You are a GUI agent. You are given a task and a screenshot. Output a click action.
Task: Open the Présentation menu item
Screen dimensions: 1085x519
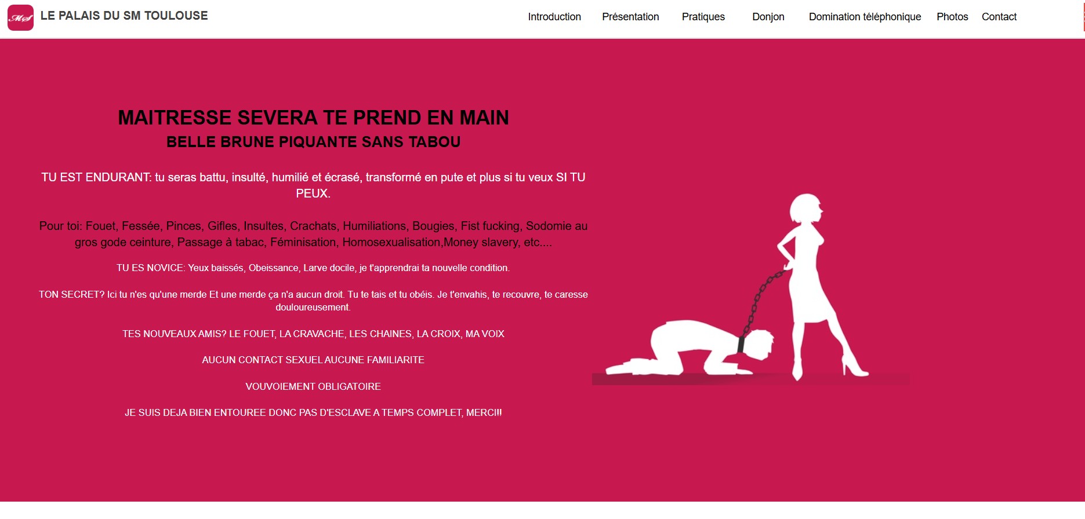[x=630, y=17]
